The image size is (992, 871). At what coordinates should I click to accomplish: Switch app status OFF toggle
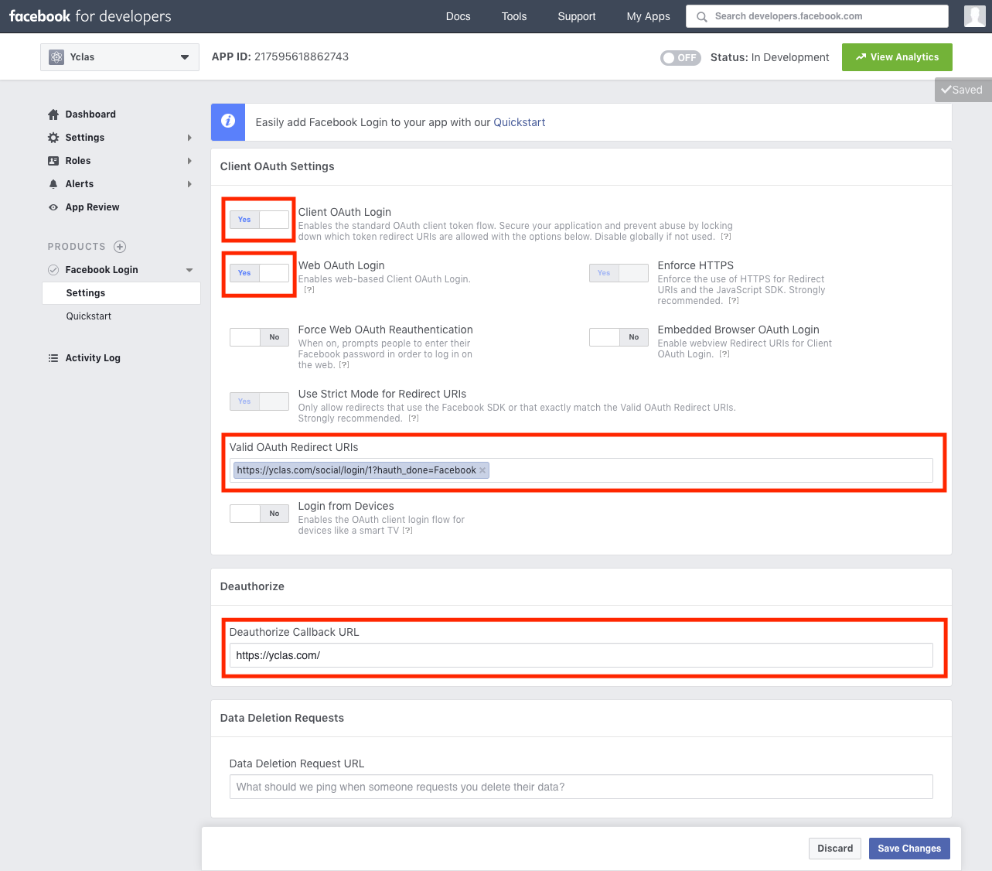(680, 58)
